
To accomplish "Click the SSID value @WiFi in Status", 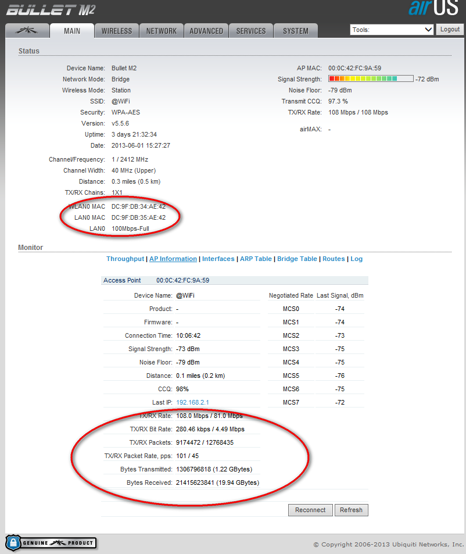I will pyautogui.click(x=121, y=101).
